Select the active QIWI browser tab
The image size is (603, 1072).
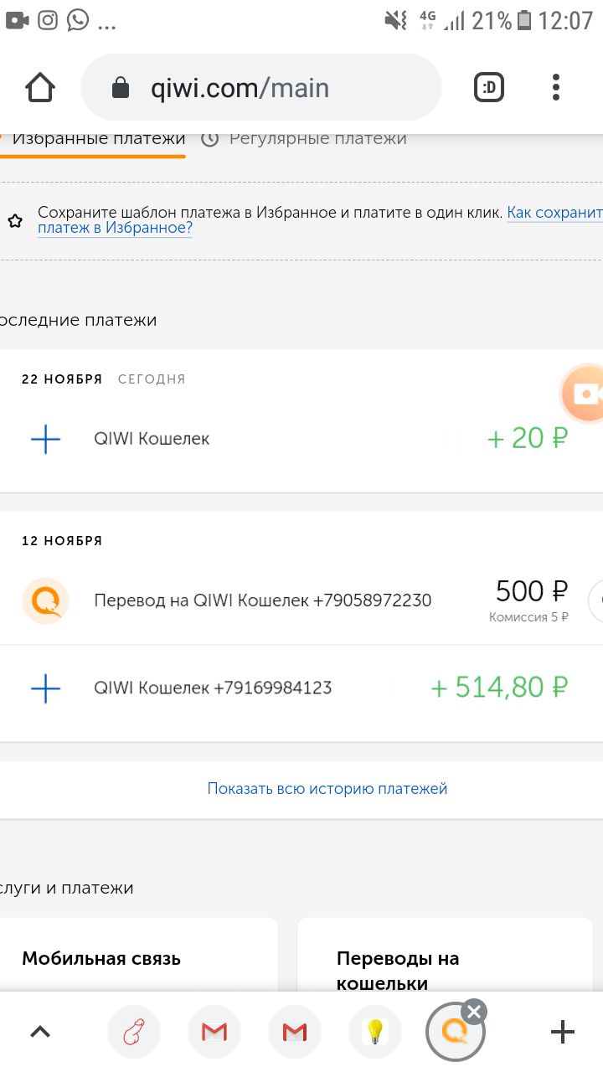pos(454,1033)
